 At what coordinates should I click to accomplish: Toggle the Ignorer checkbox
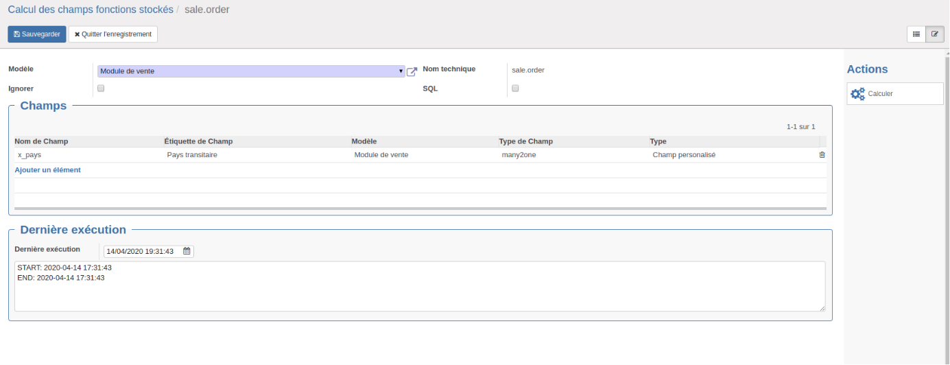pos(101,89)
